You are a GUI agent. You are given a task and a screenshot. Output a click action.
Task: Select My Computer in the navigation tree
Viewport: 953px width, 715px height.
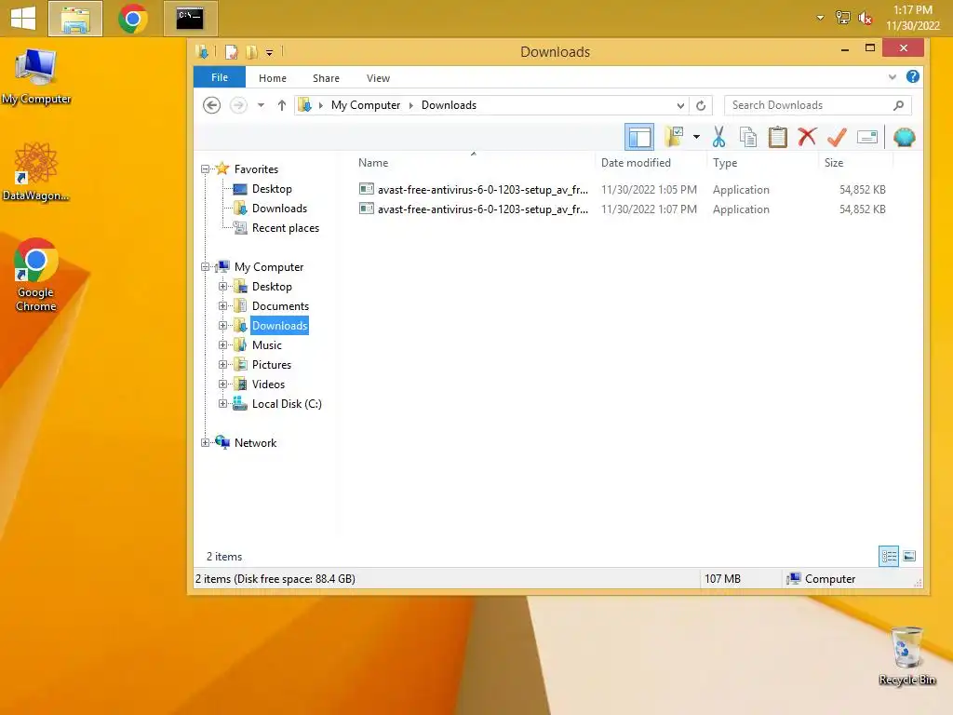[x=269, y=267]
